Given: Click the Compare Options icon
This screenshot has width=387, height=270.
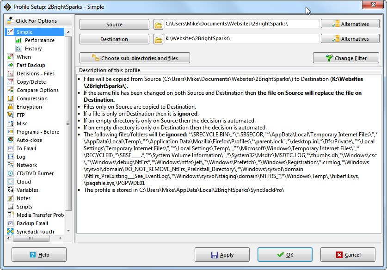Looking at the screenshot, I should (x=10, y=90).
